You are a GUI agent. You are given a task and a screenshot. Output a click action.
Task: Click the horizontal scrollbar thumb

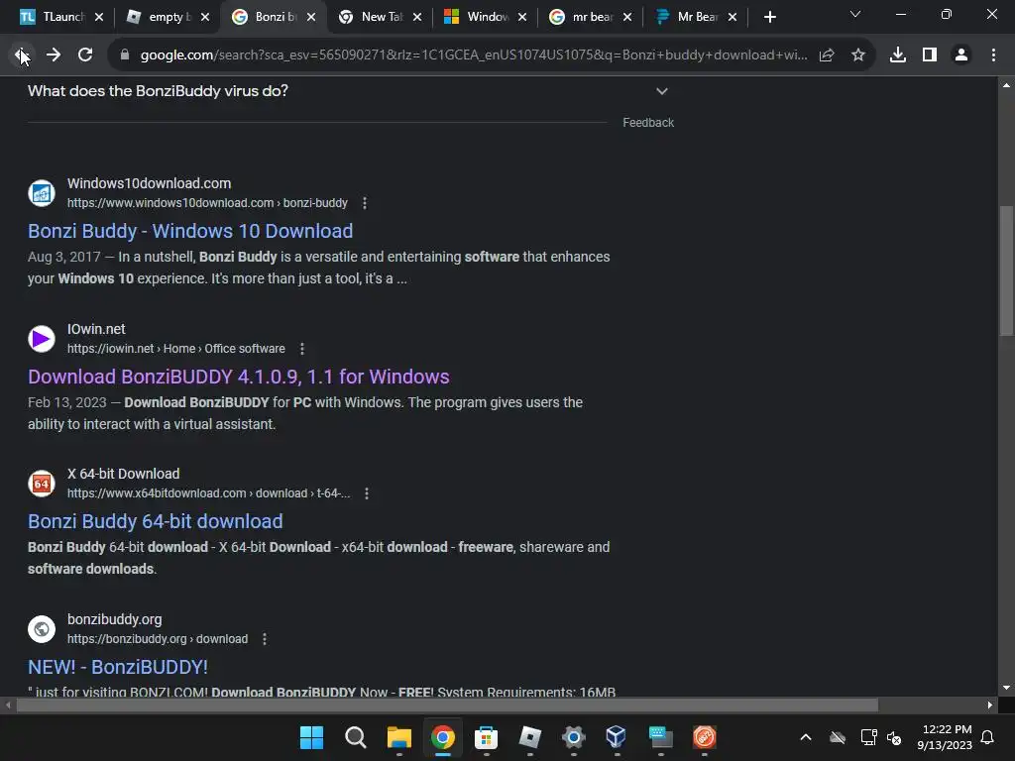[x=447, y=705]
